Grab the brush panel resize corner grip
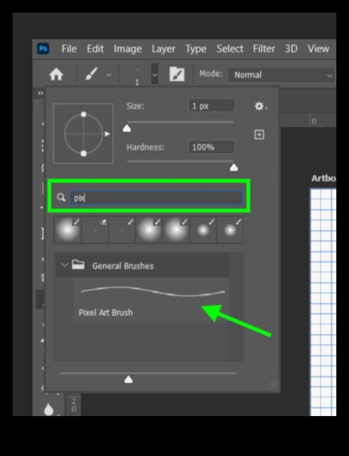The image size is (349, 456). pos(273,386)
